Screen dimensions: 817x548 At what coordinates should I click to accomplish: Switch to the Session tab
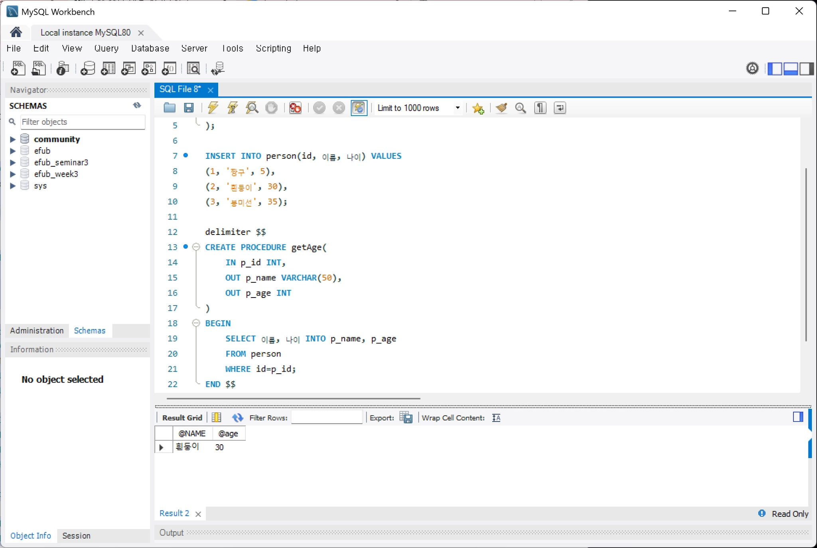(x=76, y=536)
